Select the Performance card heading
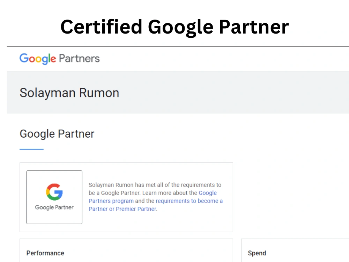The height and width of the screenshot is (262, 349). coord(45,253)
